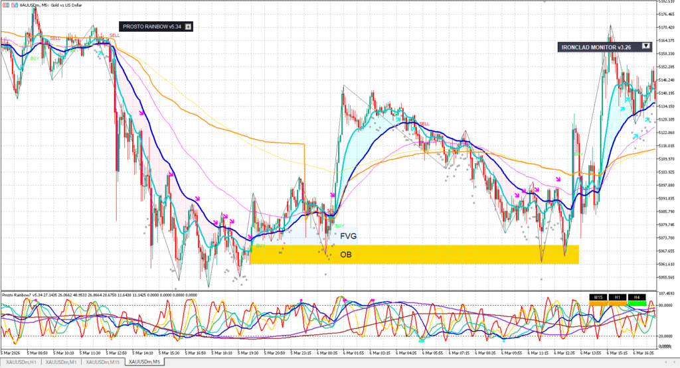Select the yellow OB order block zone

(x=412, y=255)
